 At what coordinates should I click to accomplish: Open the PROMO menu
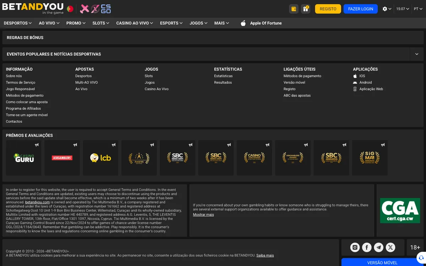[x=76, y=23]
